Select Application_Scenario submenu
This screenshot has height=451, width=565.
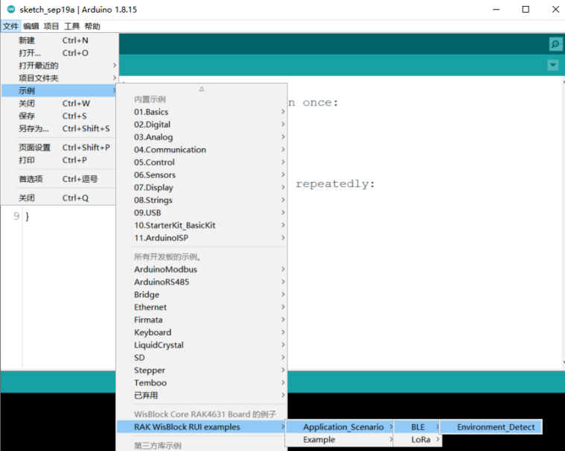(339, 427)
